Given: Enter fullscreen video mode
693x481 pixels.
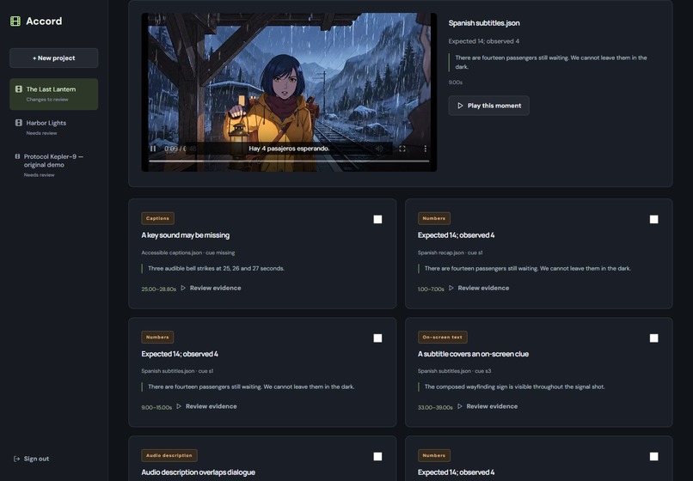Looking at the screenshot, I should click(x=402, y=149).
